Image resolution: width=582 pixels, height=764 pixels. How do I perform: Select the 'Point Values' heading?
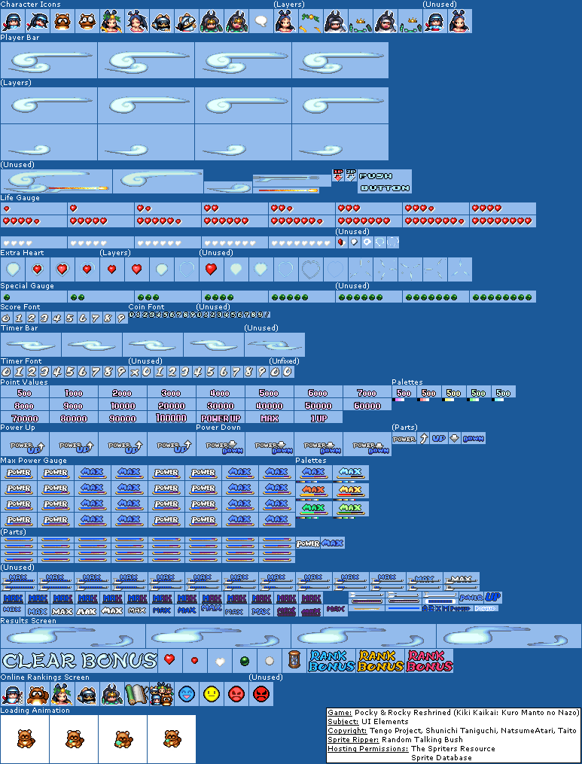24,382
